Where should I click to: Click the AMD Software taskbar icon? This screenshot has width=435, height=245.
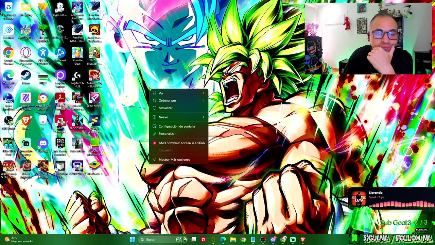(x=203, y=240)
